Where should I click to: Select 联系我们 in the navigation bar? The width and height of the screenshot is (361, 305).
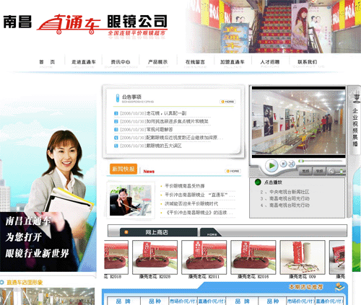pos(308,63)
